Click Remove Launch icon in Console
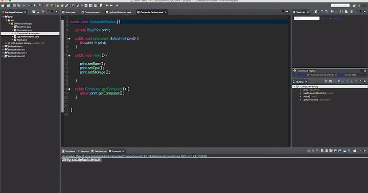Image resolution: width=368 pixels, height=193 pixels. pyautogui.click(x=313, y=151)
